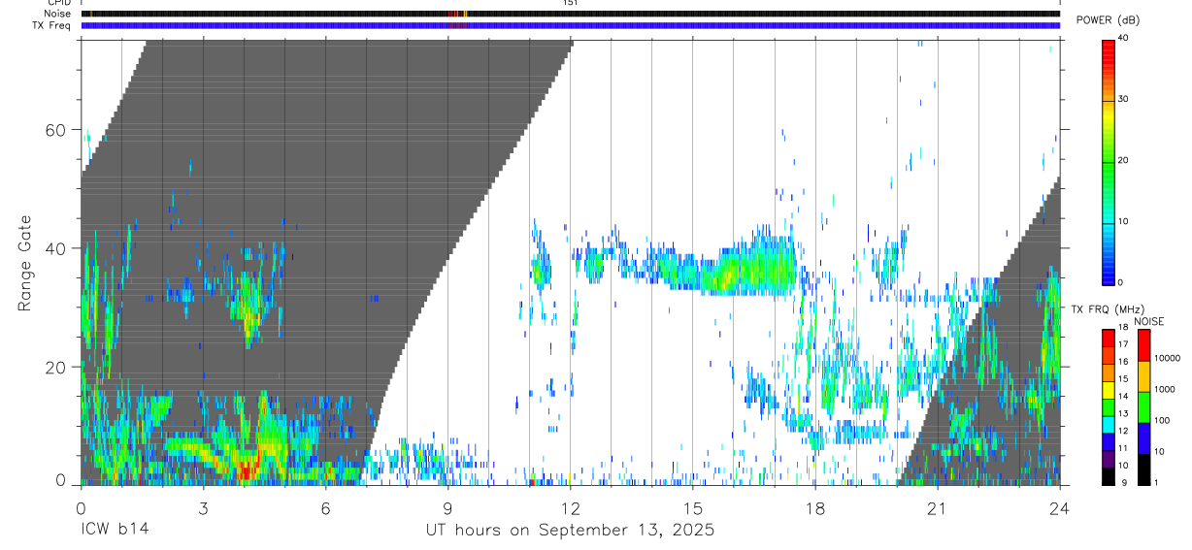The width and height of the screenshot is (1192, 550).
Task: Click the 14 value on TX FRQ scale
Action: (x=1123, y=396)
